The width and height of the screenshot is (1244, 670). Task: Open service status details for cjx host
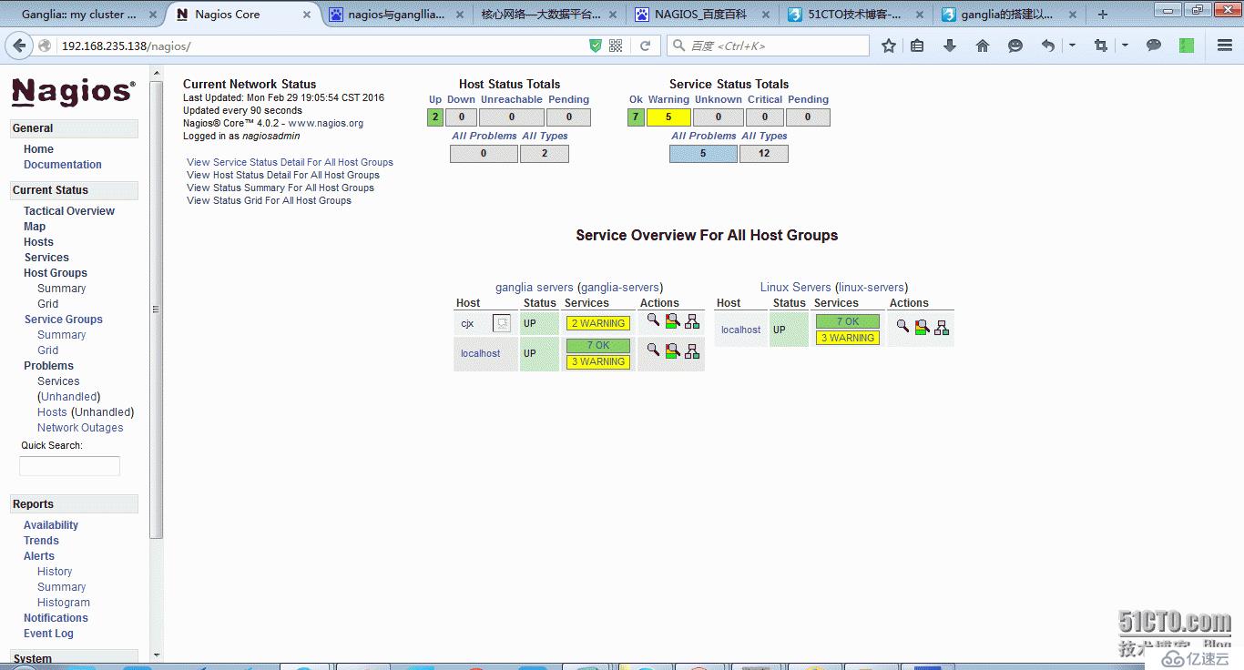click(672, 321)
